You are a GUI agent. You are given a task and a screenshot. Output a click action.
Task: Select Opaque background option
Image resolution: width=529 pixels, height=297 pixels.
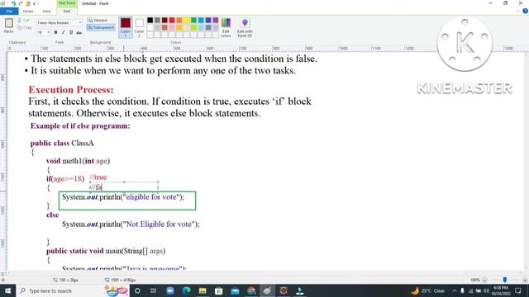98,20
